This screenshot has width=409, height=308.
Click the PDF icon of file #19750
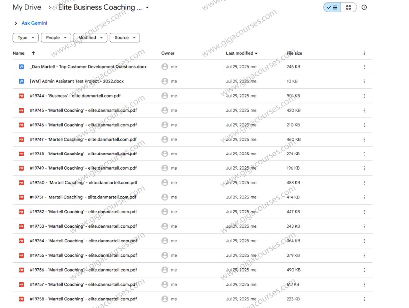point(21,183)
